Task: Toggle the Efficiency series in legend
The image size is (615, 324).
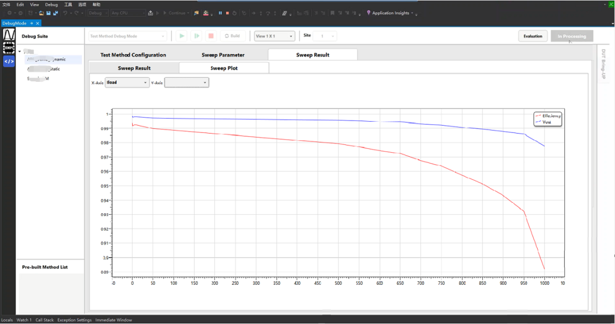Action: pos(548,116)
